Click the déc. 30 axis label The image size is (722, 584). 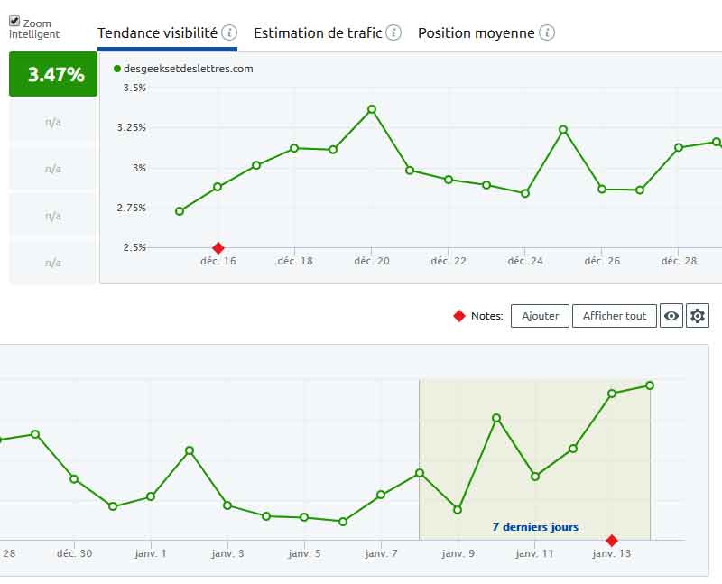(x=75, y=553)
